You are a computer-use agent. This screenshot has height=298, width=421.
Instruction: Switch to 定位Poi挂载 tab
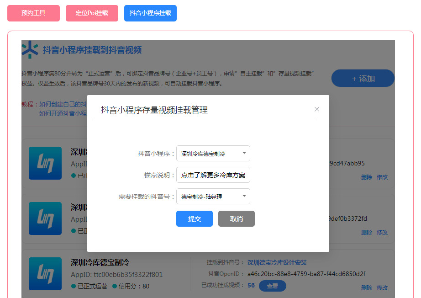[x=92, y=13]
